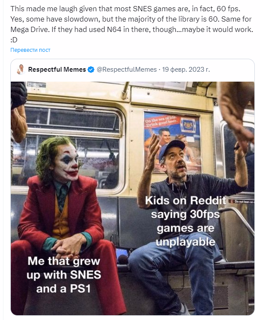Image resolution: width=260 pixels, height=320 pixels.
Task: Click the tweet text about SNES 60 fps
Action: click(132, 24)
